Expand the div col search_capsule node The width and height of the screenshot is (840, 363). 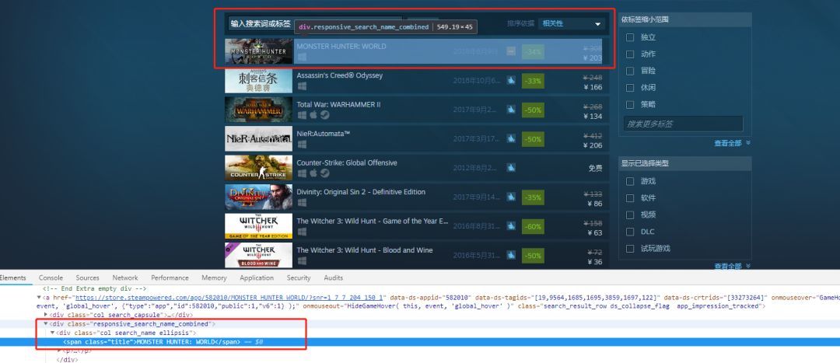46,315
